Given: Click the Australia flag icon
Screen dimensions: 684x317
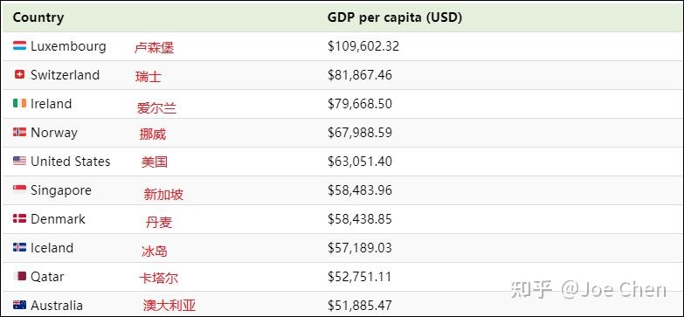Looking at the screenshot, I should point(19,305).
